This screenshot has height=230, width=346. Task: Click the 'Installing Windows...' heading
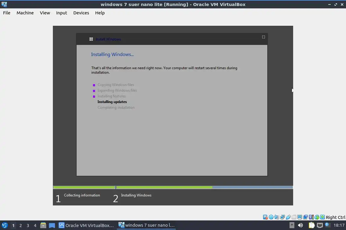tap(112, 55)
